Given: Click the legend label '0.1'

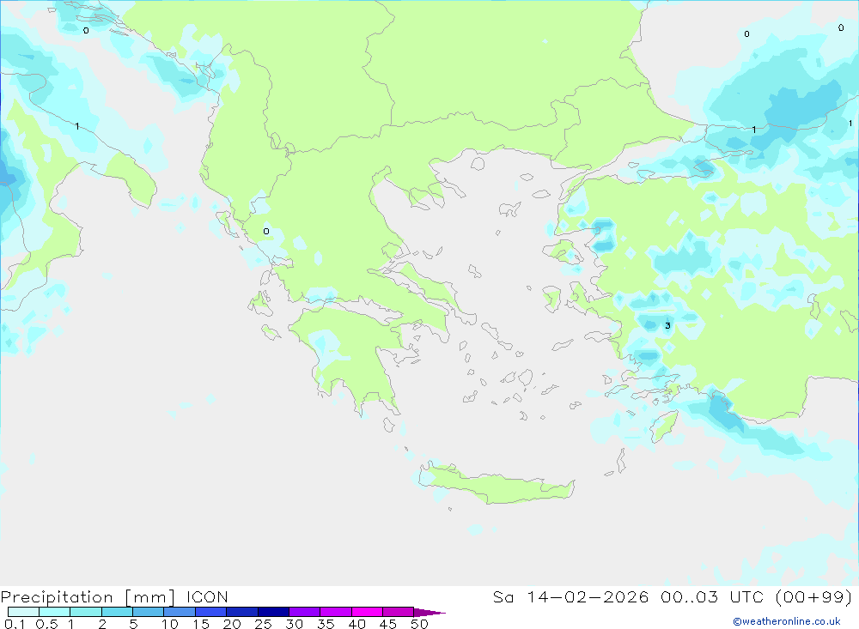Looking at the screenshot, I should [15, 624].
